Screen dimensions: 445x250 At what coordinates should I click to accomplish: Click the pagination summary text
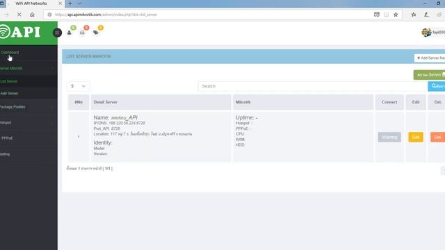click(x=90, y=168)
